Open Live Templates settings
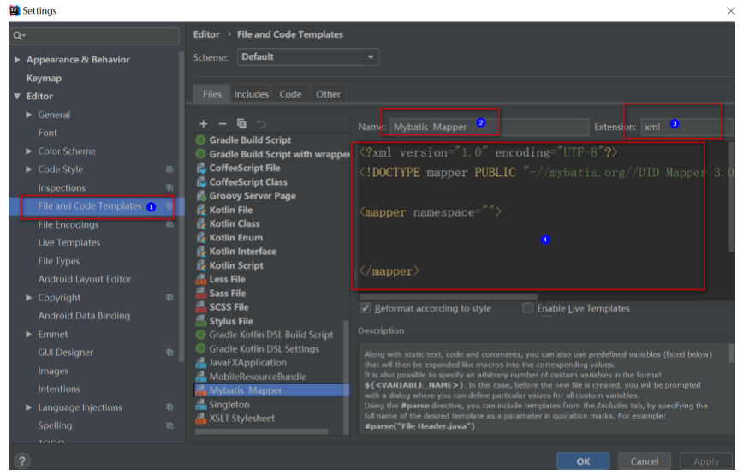The image size is (743, 475). [x=69, y=242]
